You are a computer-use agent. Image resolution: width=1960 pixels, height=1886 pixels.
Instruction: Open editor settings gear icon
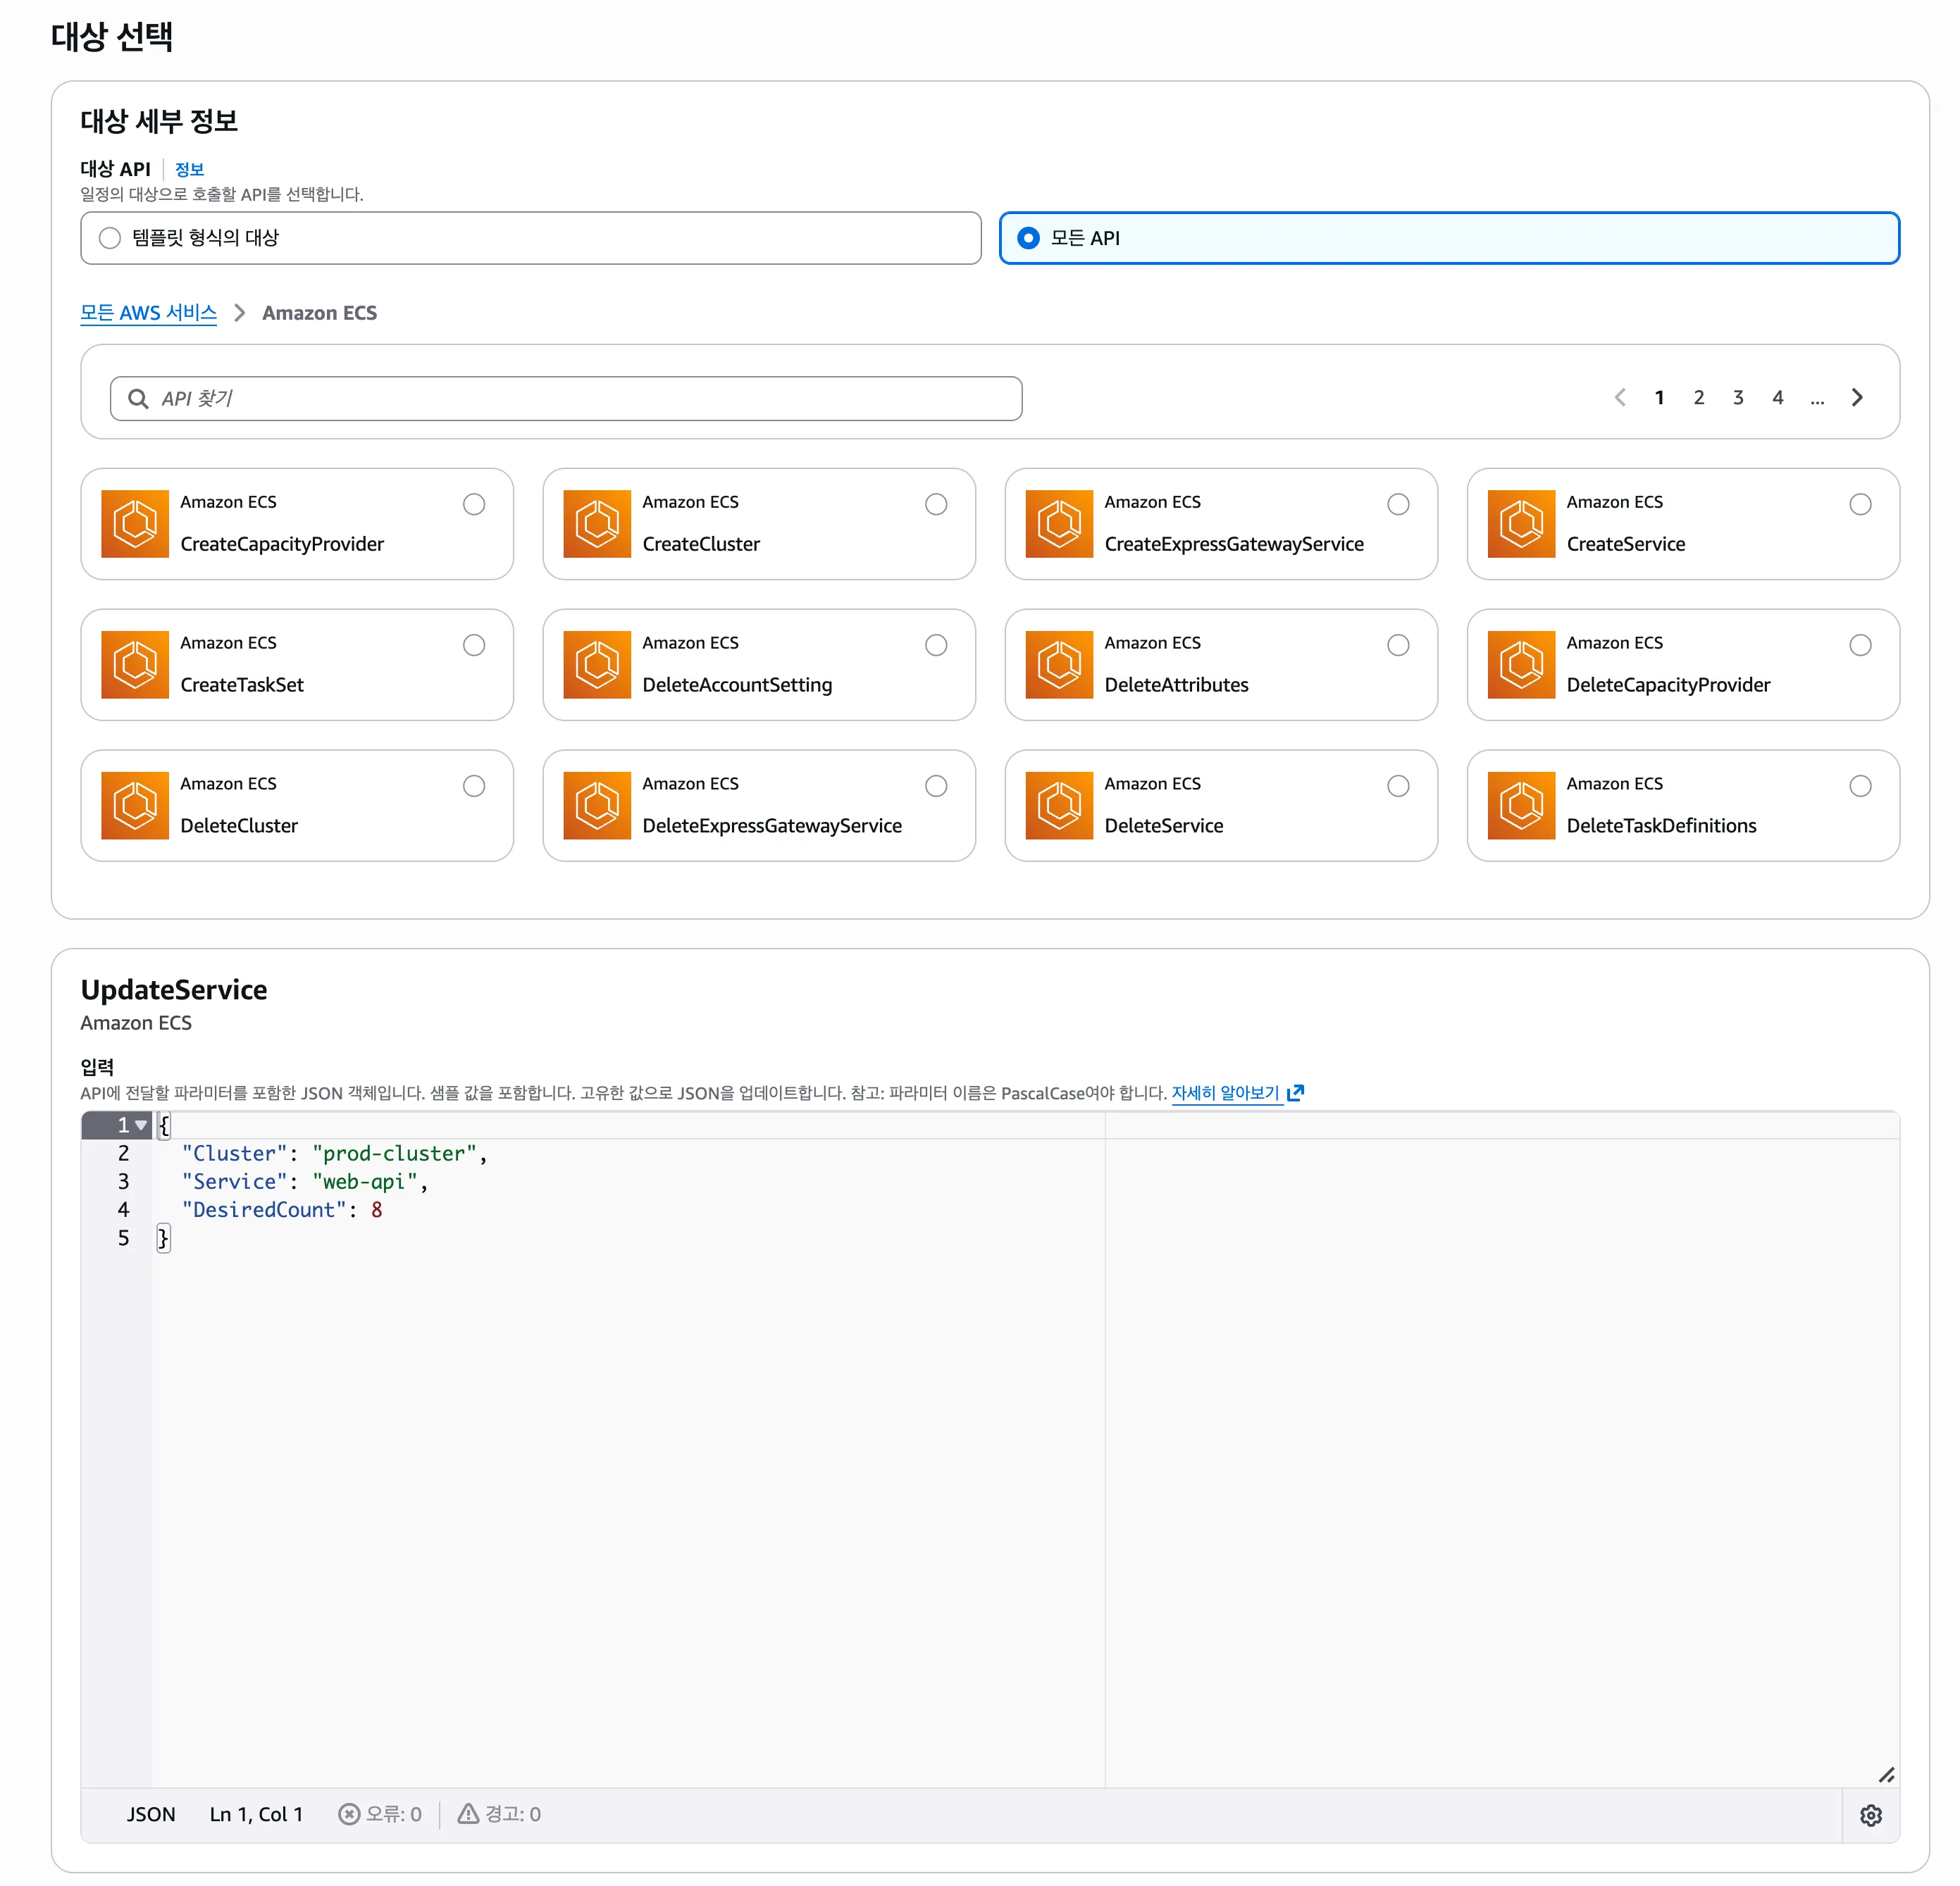pyautogui.click(x=1871, y=1815)
